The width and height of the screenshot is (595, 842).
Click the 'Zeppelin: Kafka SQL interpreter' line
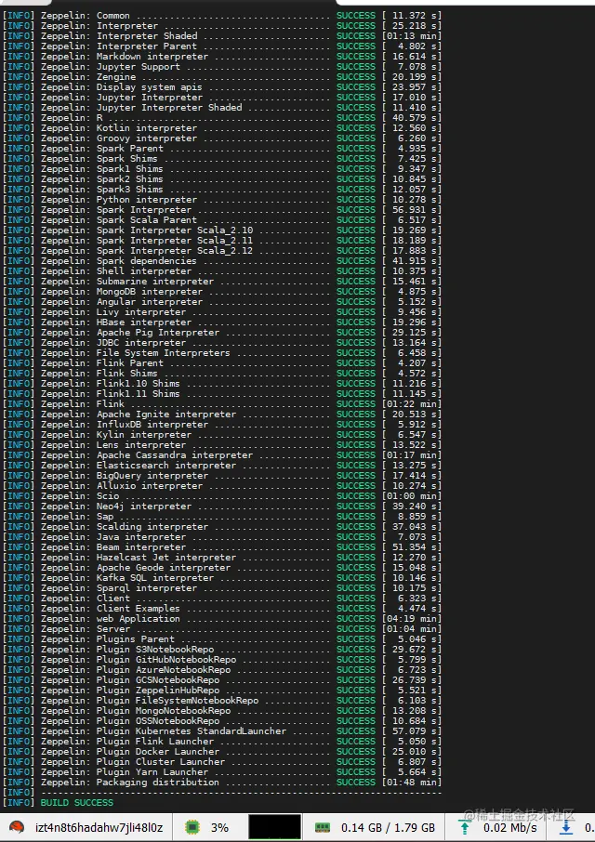[222, 578]
